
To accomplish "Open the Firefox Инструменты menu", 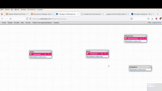I will point(32,10).
